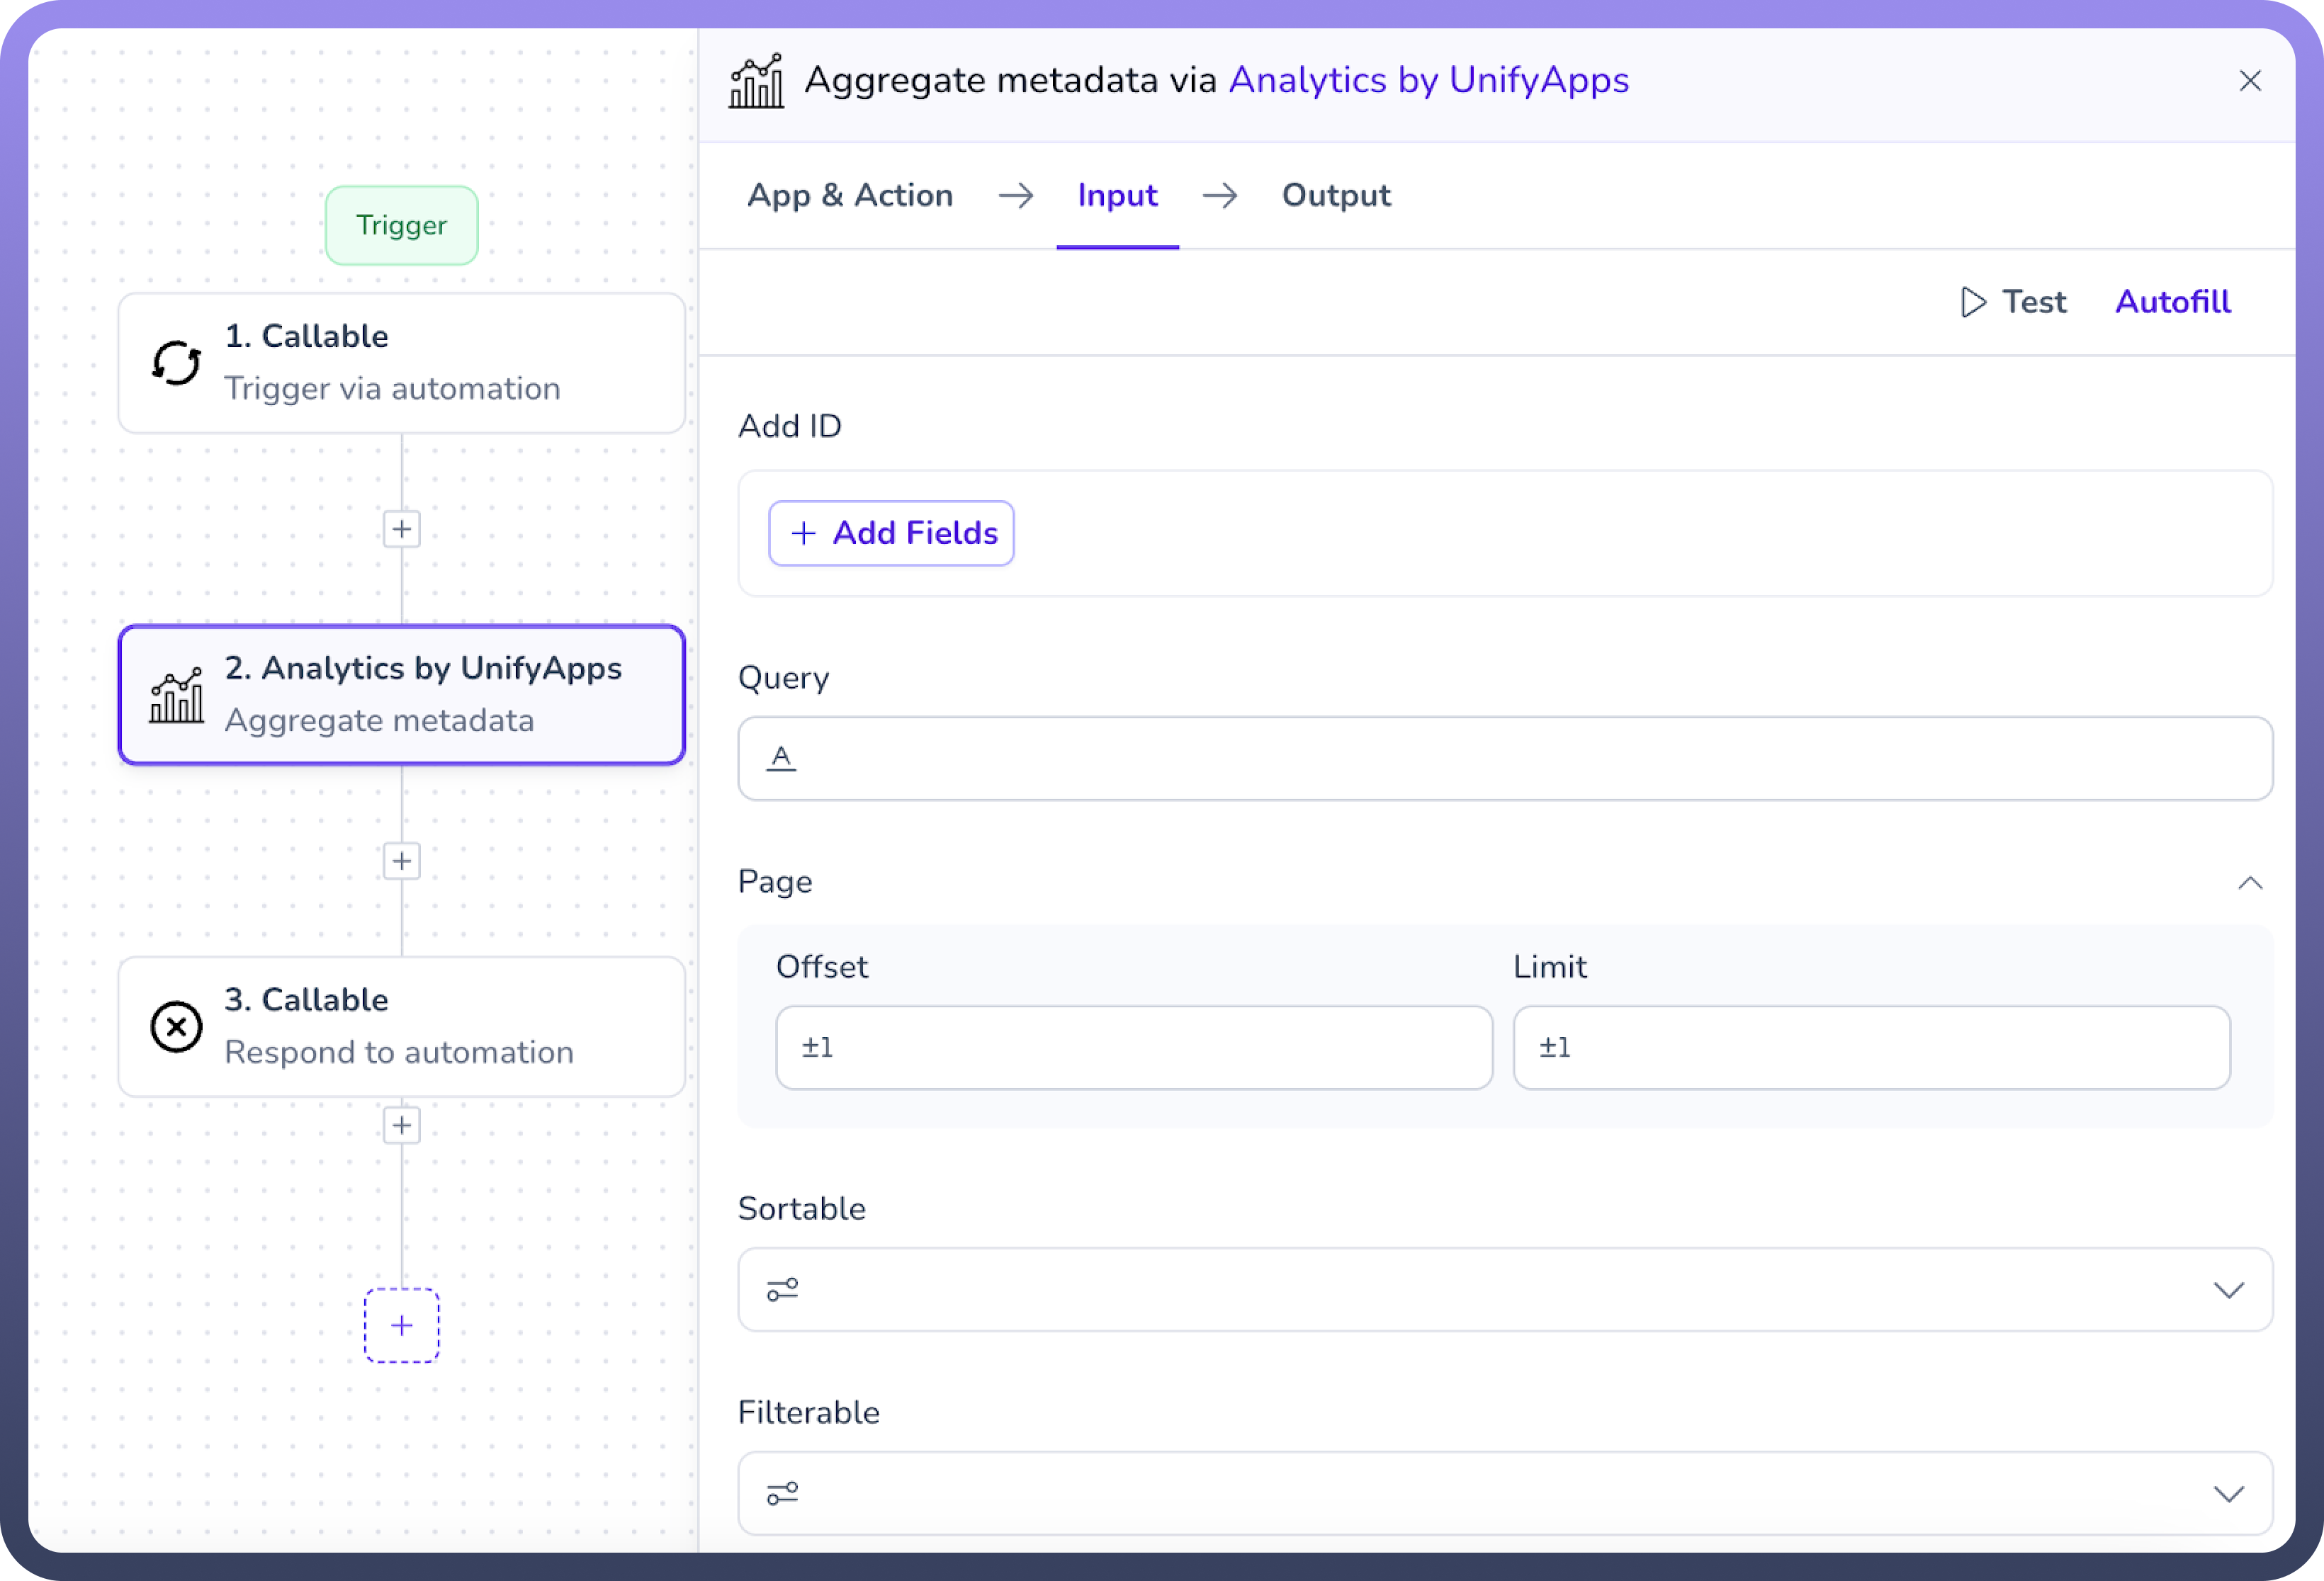Viewport: 2324px width, 1581px height.
Task: Click the Limit number field
Action: (1871, 1047)
